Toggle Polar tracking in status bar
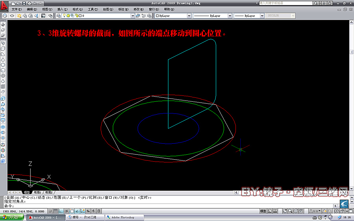Viewport: 354px width, 221px height. coord(66,211)
